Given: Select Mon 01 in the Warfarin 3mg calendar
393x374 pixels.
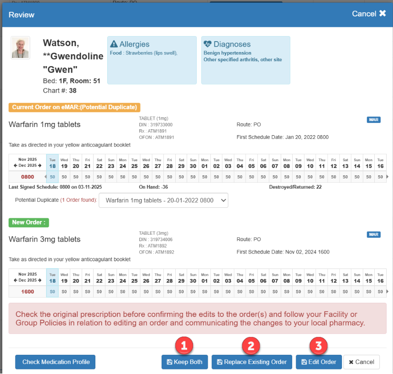Looking at the screenshot, I should click(x=204, y=278).
